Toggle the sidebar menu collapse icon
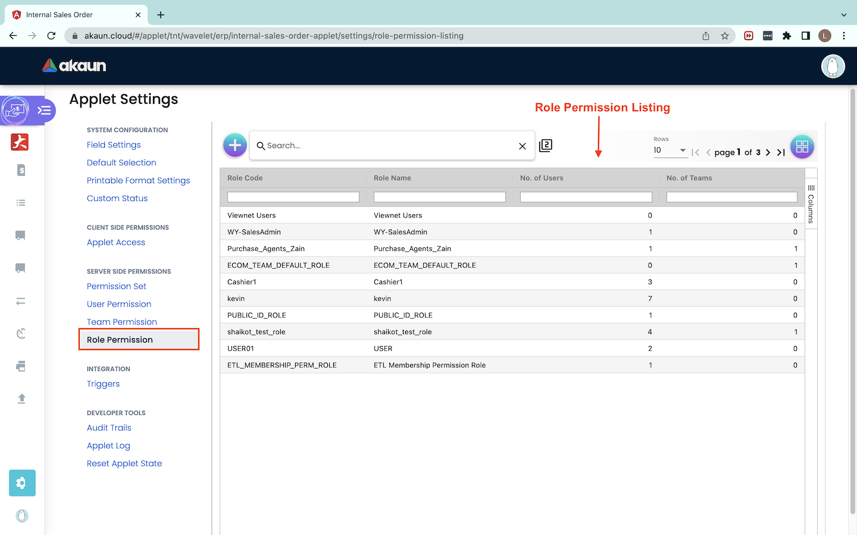 [x=44, y=110]
